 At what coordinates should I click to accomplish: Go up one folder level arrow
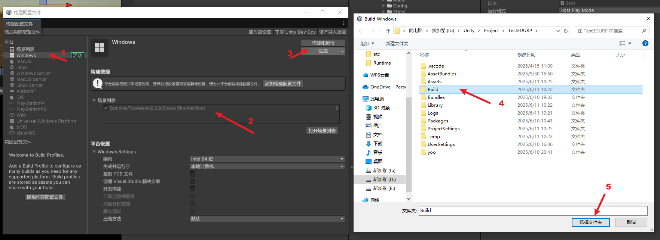(388, 31)
